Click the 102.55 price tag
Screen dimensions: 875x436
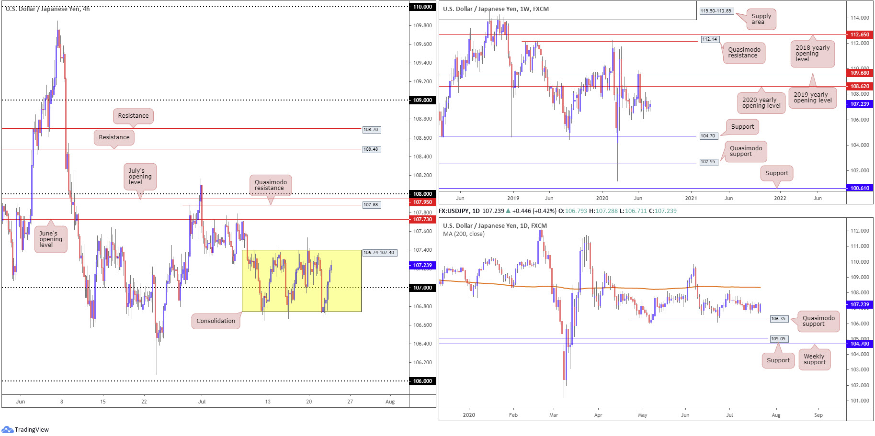(x=708, y=162)
